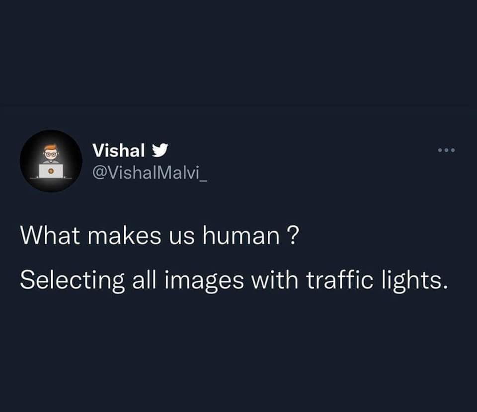Open the three-dot more options menu
The image size is (477, 412).
(446, 150)
